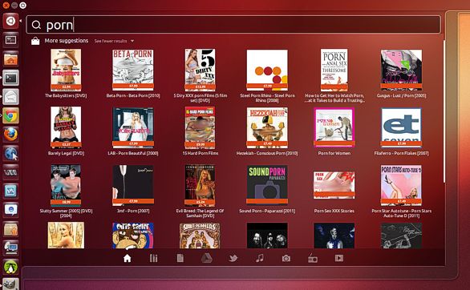Open the window-screen launcher icon below Dash
This screenshot has height=290, width=470.
[x=10, y=40]
